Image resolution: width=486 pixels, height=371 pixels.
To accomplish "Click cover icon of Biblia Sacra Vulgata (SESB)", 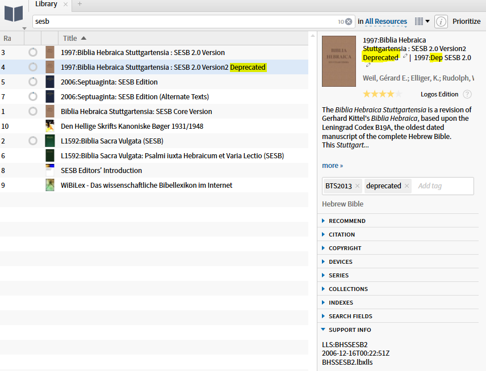I will click(50, 141).
